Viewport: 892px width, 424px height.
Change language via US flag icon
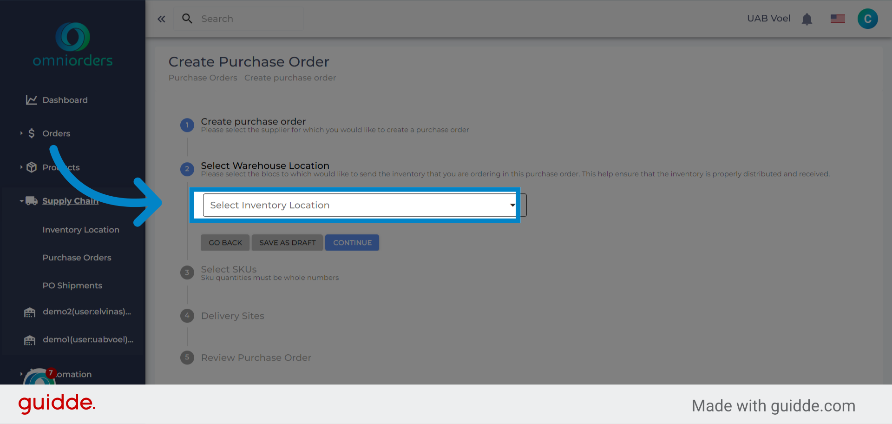point(838,19)
